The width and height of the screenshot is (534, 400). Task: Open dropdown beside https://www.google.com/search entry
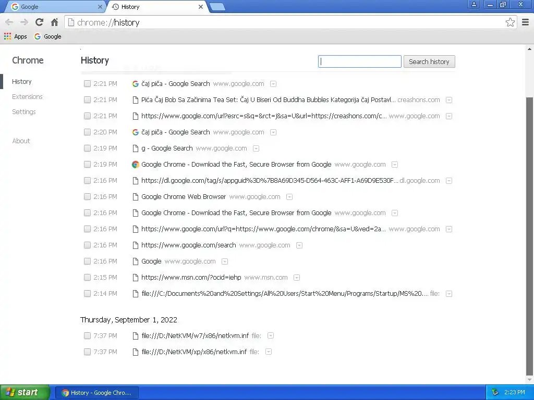pyautogui.click(x=299, y=246)
